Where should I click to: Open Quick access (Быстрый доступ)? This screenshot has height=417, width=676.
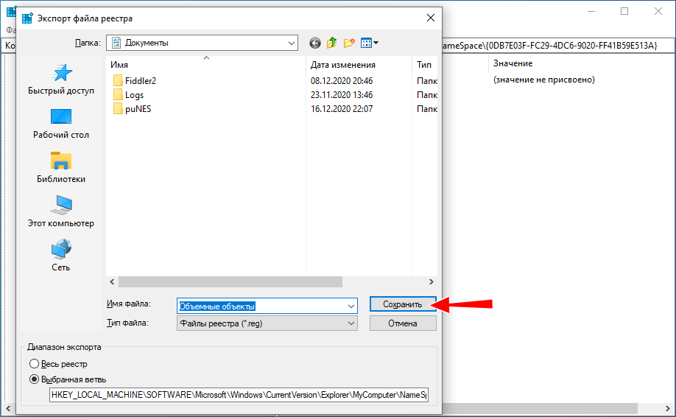pyautogui.click(x=61, y=80)
